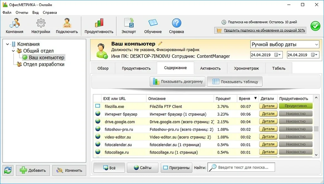This screenshot has width=324, height=184.
Task: Click the Подключить worker icon
Action: pyautogui.click(x=67, y=24)
